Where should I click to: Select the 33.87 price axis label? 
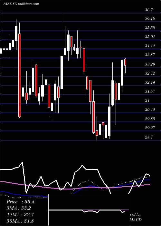150,55
